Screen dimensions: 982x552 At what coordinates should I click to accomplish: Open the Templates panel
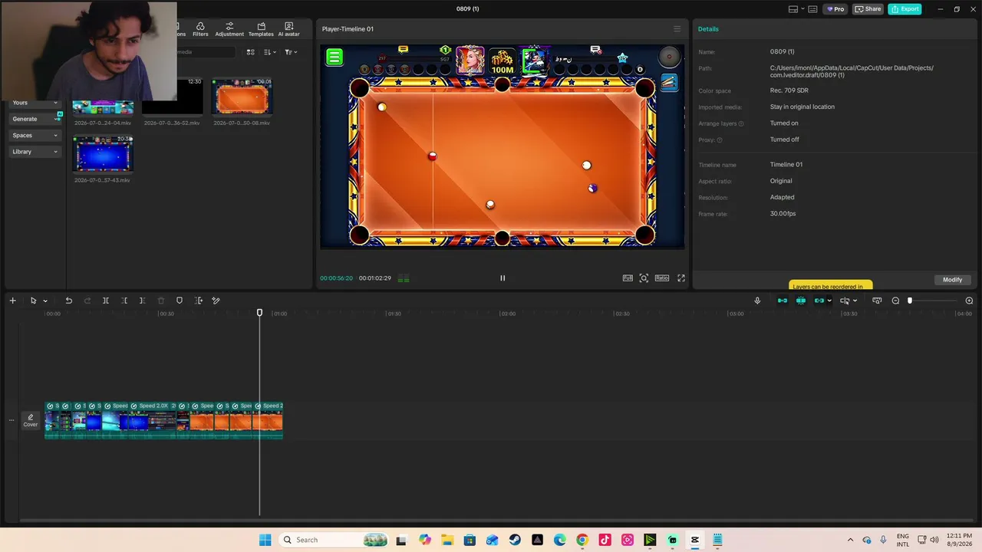coord(261,29)
